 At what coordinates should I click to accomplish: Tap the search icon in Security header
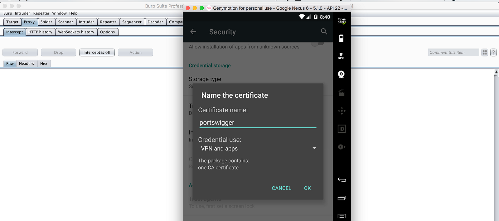tap(324, 32)
